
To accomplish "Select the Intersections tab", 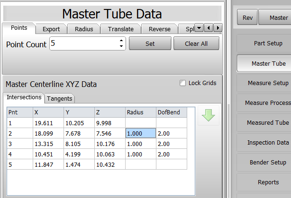I will (24, 98).
